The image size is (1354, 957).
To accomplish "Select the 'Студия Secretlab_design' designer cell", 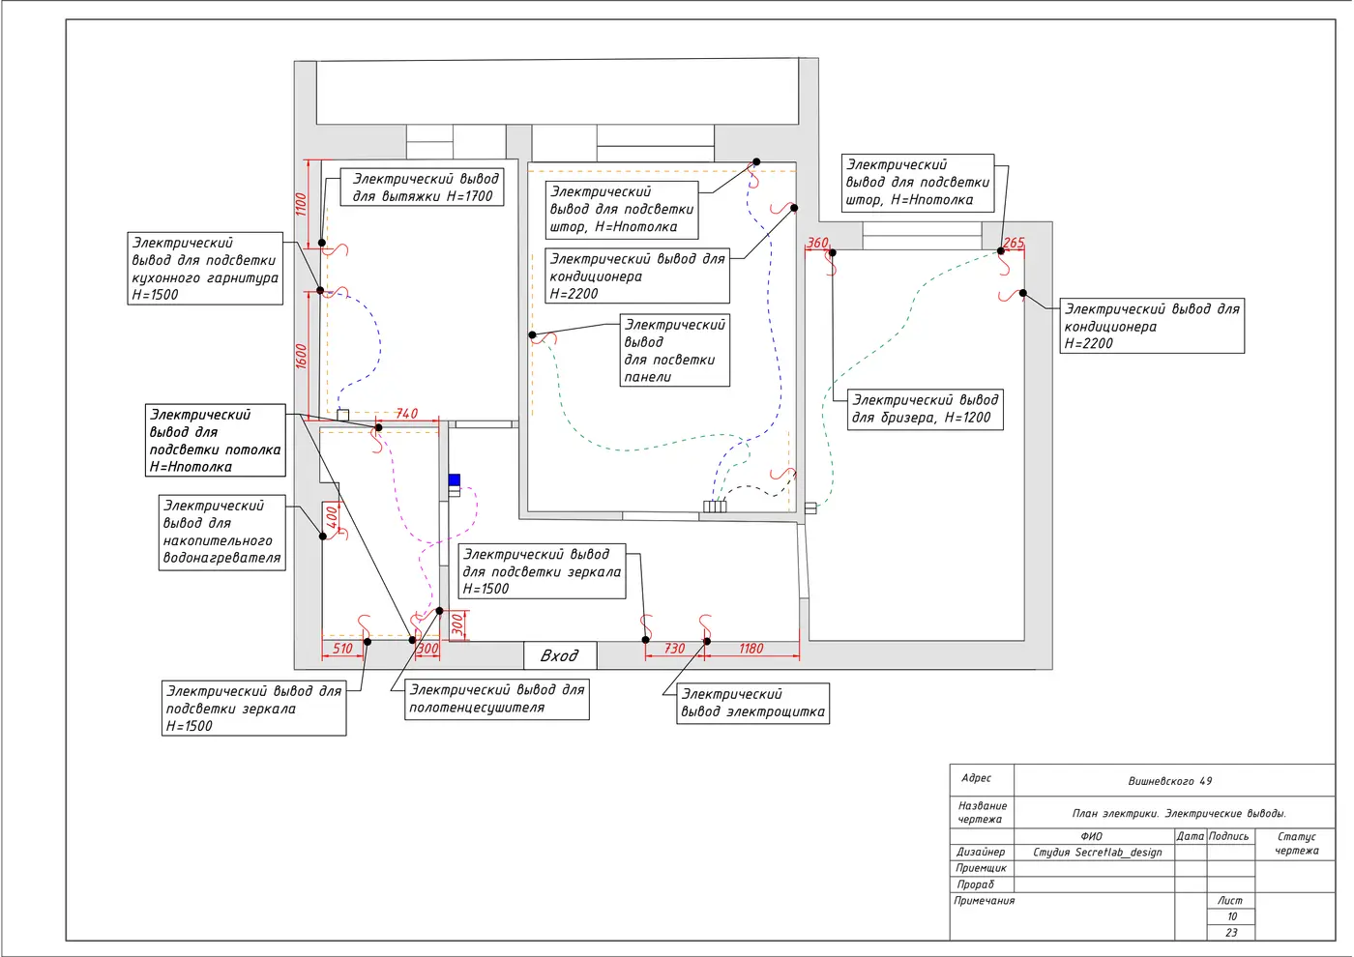I will (x=1093, y=853).
